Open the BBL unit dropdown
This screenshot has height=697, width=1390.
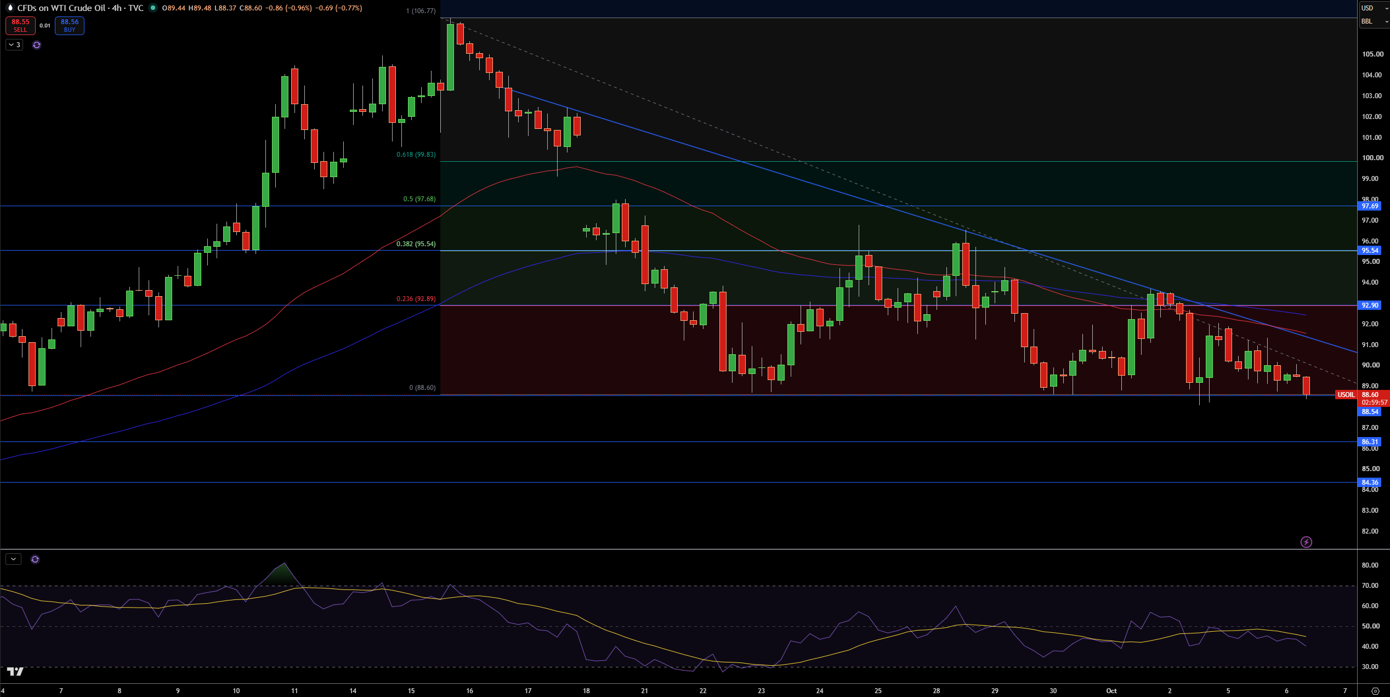1374,21
